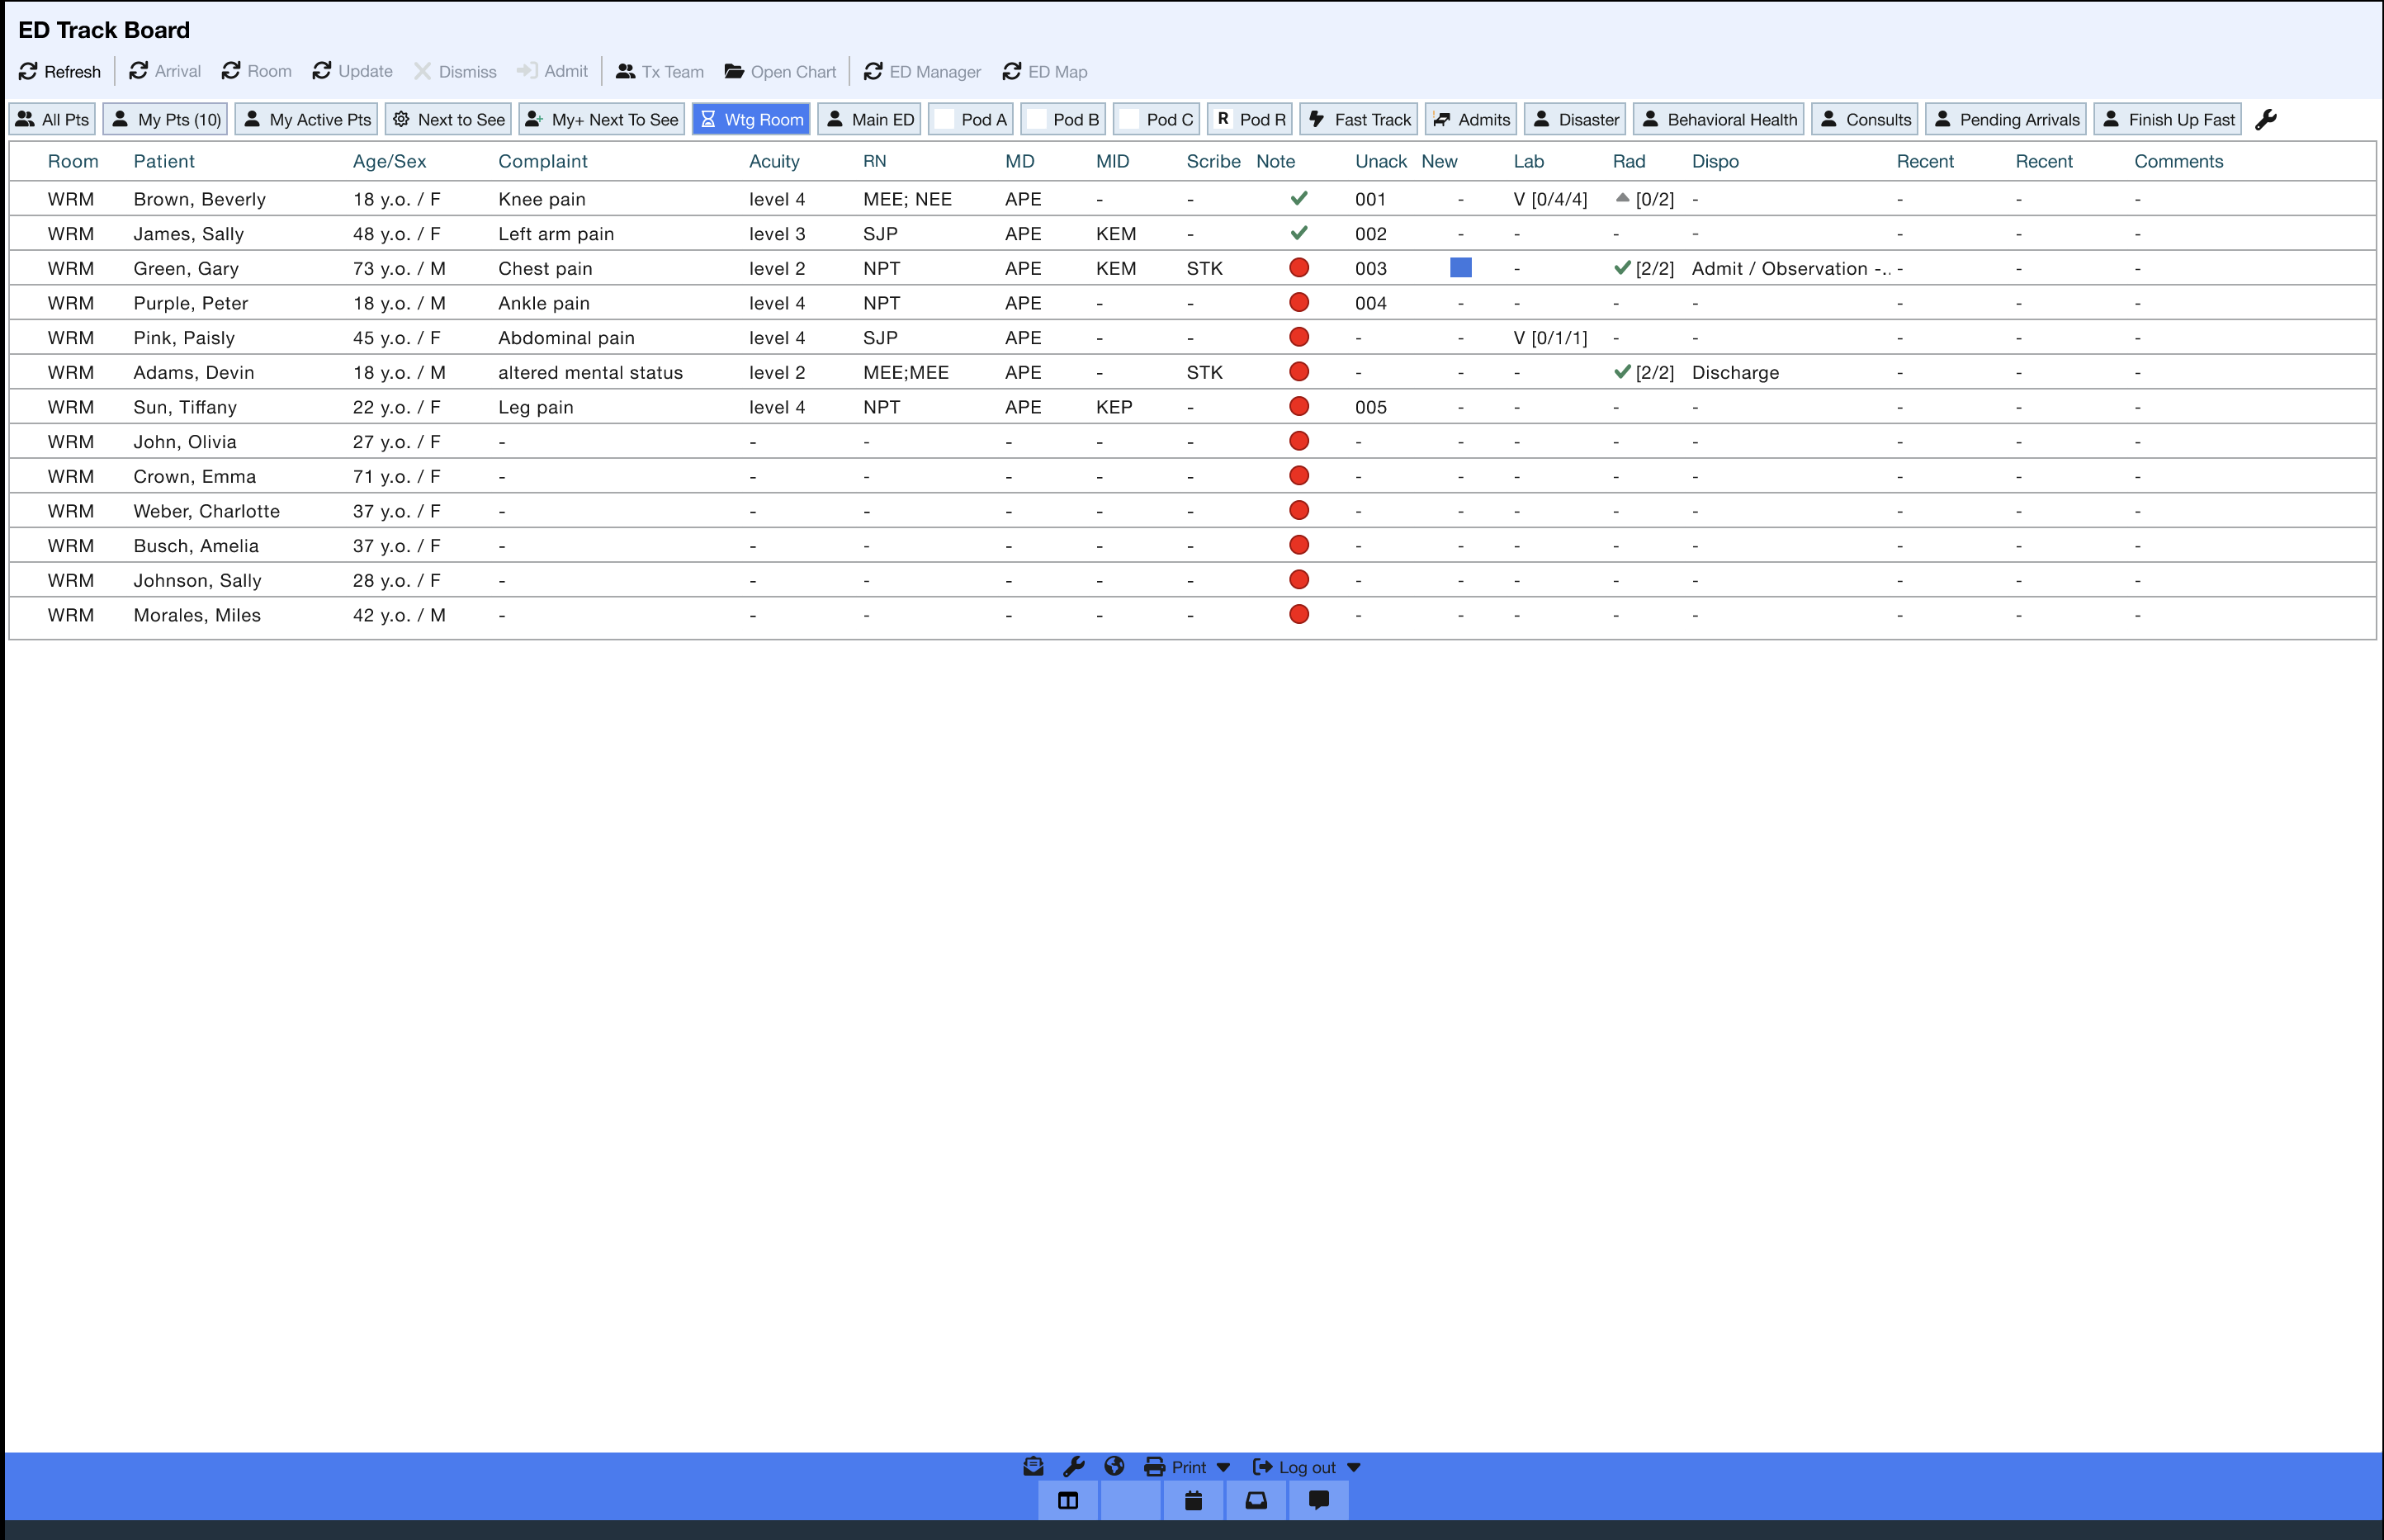Image resolution: width=2384 pixels, height=1540 pixels.
Task: Click blue New square for Green, Gary
Action: (x=1460, y=268)
